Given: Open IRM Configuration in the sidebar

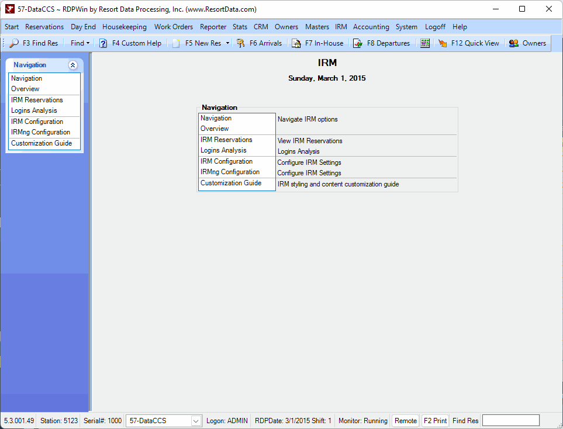Looking at the screenshot, I should click(37, 122).
